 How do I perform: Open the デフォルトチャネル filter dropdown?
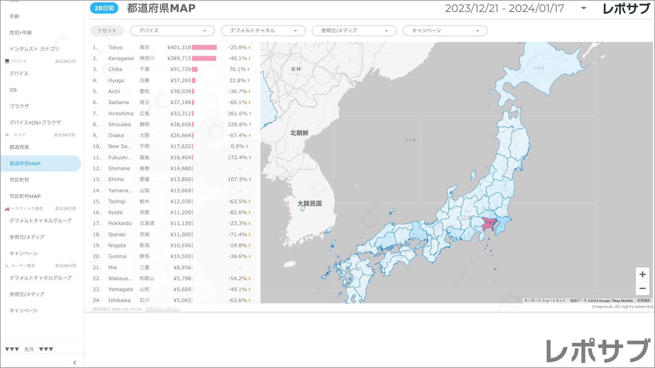point(263,31)
